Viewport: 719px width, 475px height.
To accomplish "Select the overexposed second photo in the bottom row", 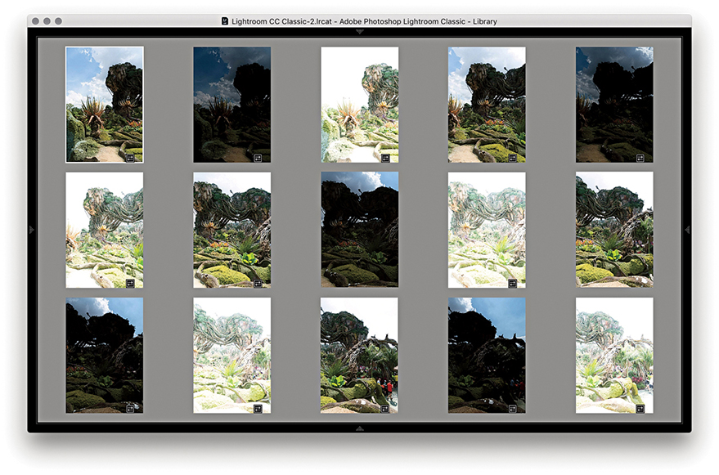I will (231, 355).
